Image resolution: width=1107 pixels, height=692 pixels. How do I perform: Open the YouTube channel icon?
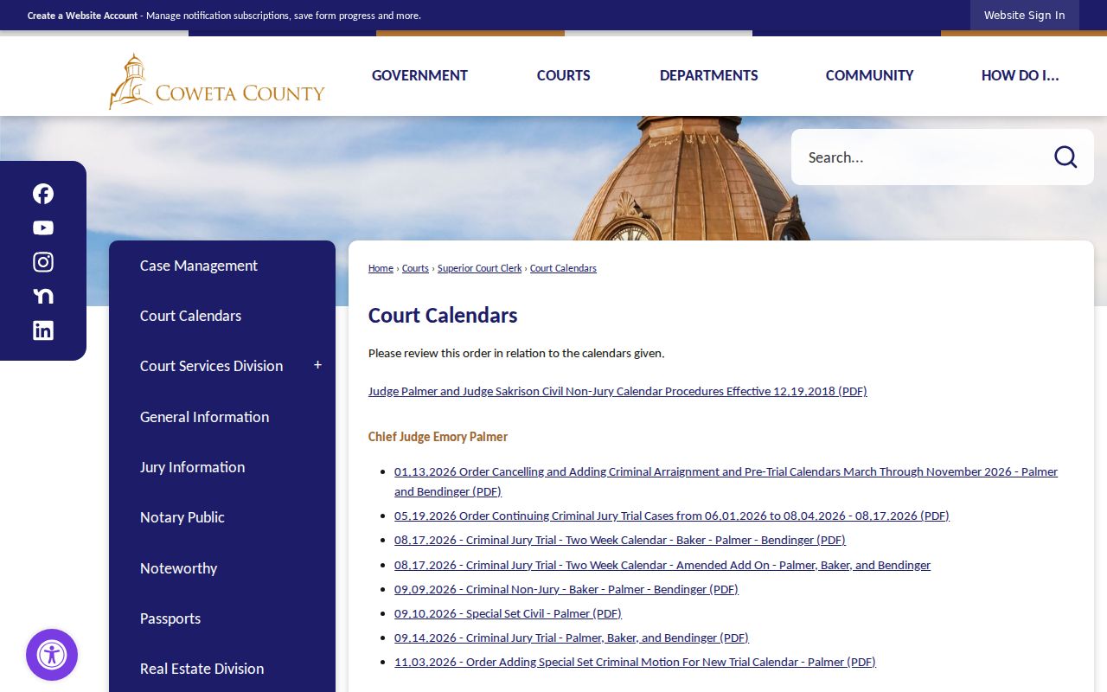(43, 227)
